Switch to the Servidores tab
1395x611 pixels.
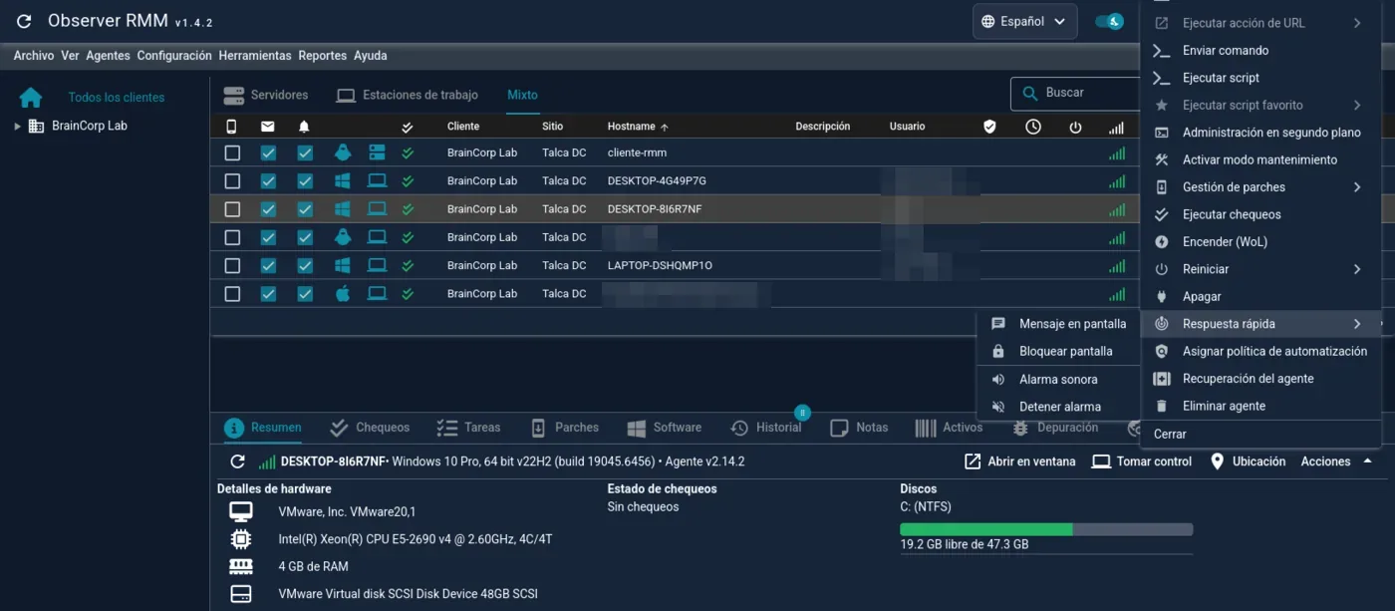[x=266, y=95]
